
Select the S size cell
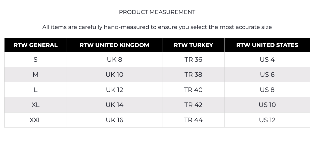coord(35,59)
